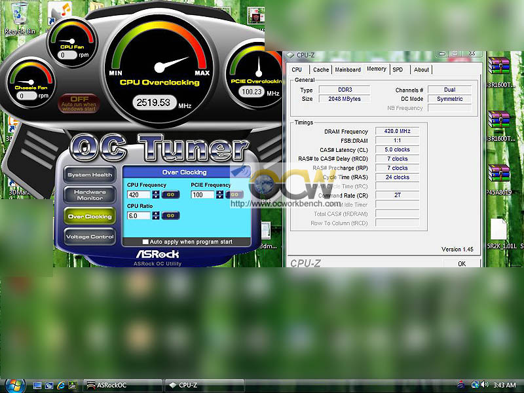
Task: Open the 3R1600T archive at top right
Action: pos(500,72)
